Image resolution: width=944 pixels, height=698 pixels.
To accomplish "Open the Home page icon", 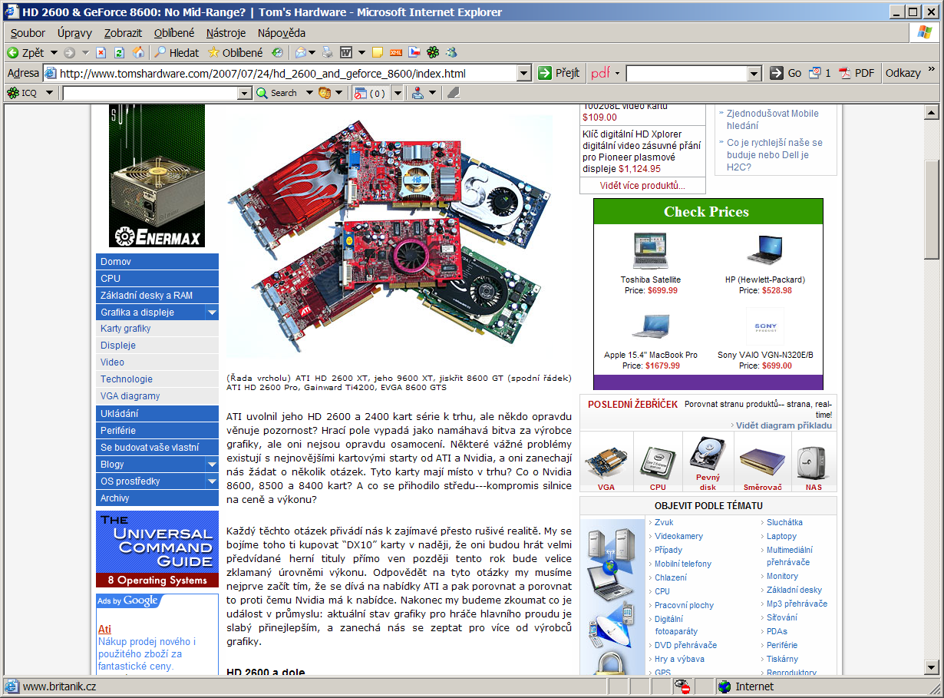I will click(138, 53).
